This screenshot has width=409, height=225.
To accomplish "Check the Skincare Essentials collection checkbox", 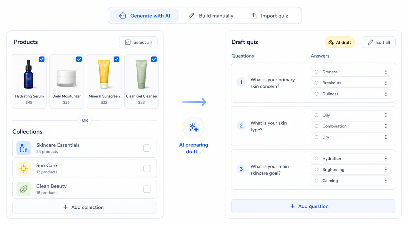I will pyautogui.click(x=147, y=148).
